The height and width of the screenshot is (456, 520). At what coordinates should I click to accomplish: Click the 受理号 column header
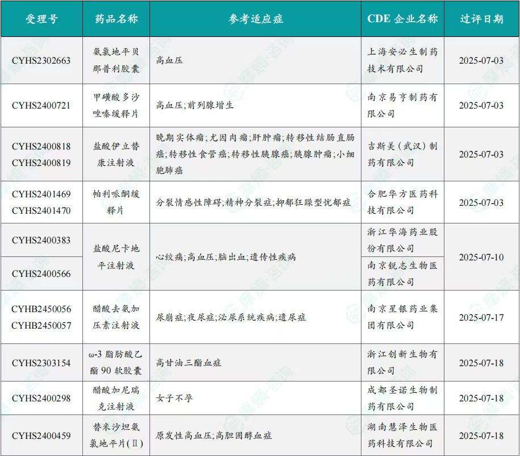pyautogui.click(x=42, y=19)
